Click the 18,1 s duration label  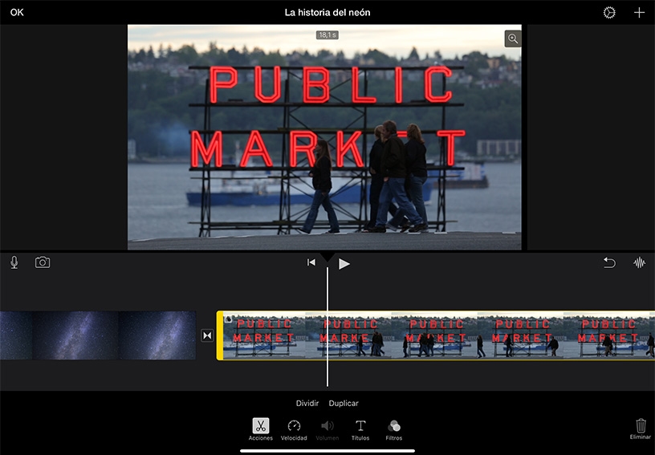pyautogui.click(x=327, y=35)
